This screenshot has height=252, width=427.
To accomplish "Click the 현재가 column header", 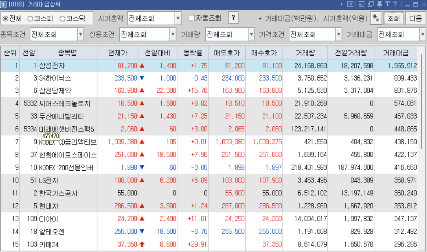I will [x=118, y=53].
